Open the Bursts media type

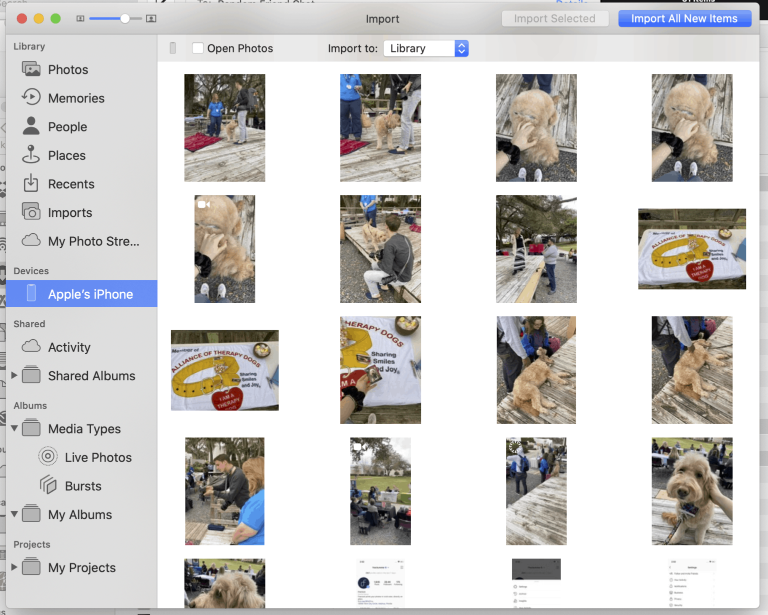click(x=48, y=485)
